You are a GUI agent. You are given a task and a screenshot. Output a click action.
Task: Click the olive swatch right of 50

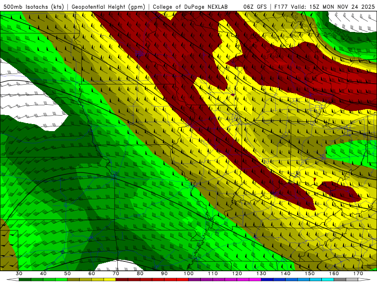pos(74,280)
